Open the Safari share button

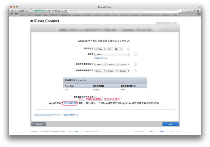click(22, 11)
